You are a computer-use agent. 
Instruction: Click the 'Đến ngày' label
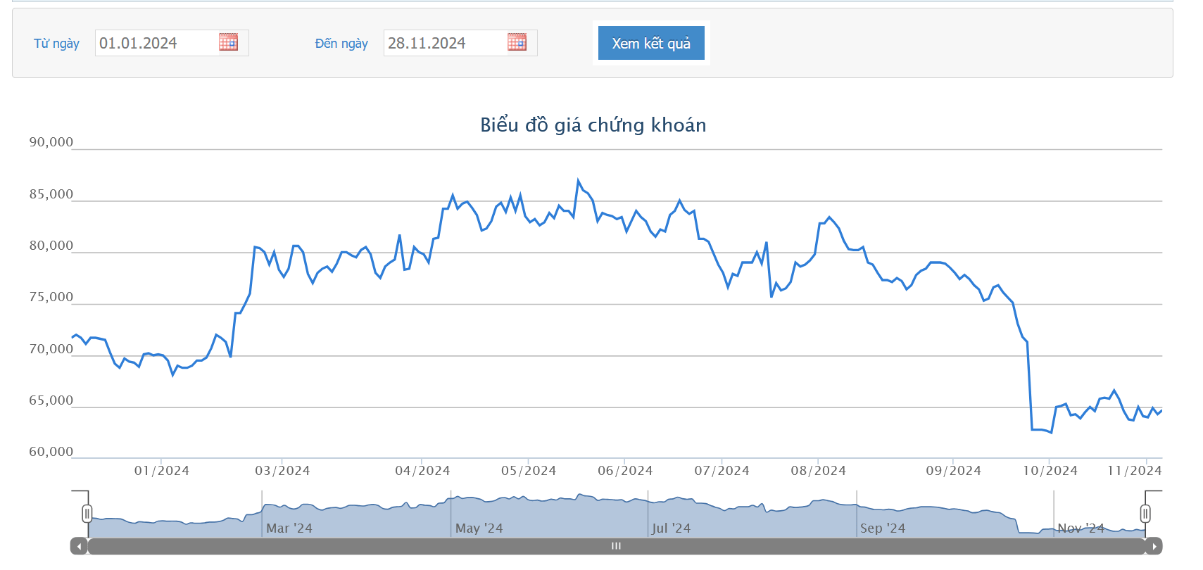341,44
